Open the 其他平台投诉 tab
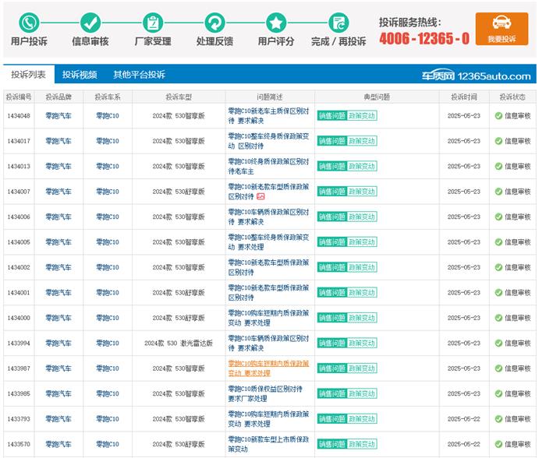This screenshot has height=458, width=546. tap(139, 75)
